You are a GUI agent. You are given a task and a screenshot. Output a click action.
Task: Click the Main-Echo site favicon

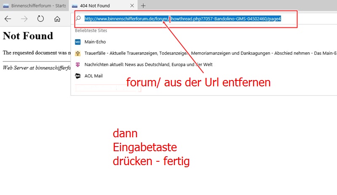click(78, 42)
